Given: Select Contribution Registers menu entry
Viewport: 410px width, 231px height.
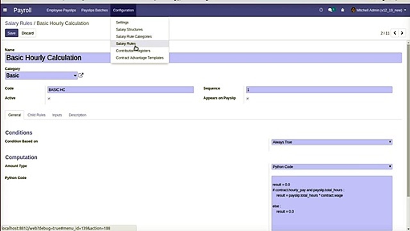Looking at the screenshot, I should tap(140, 51).
